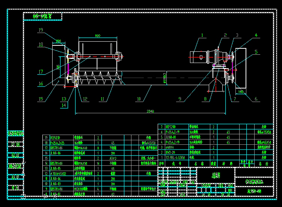Click callout number 9 in the drawing
Viewport: 282px width, 207px height.
click(x=180, y=99)
